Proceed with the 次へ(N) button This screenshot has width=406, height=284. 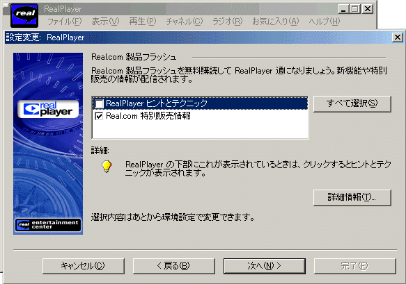click(265, 266)
